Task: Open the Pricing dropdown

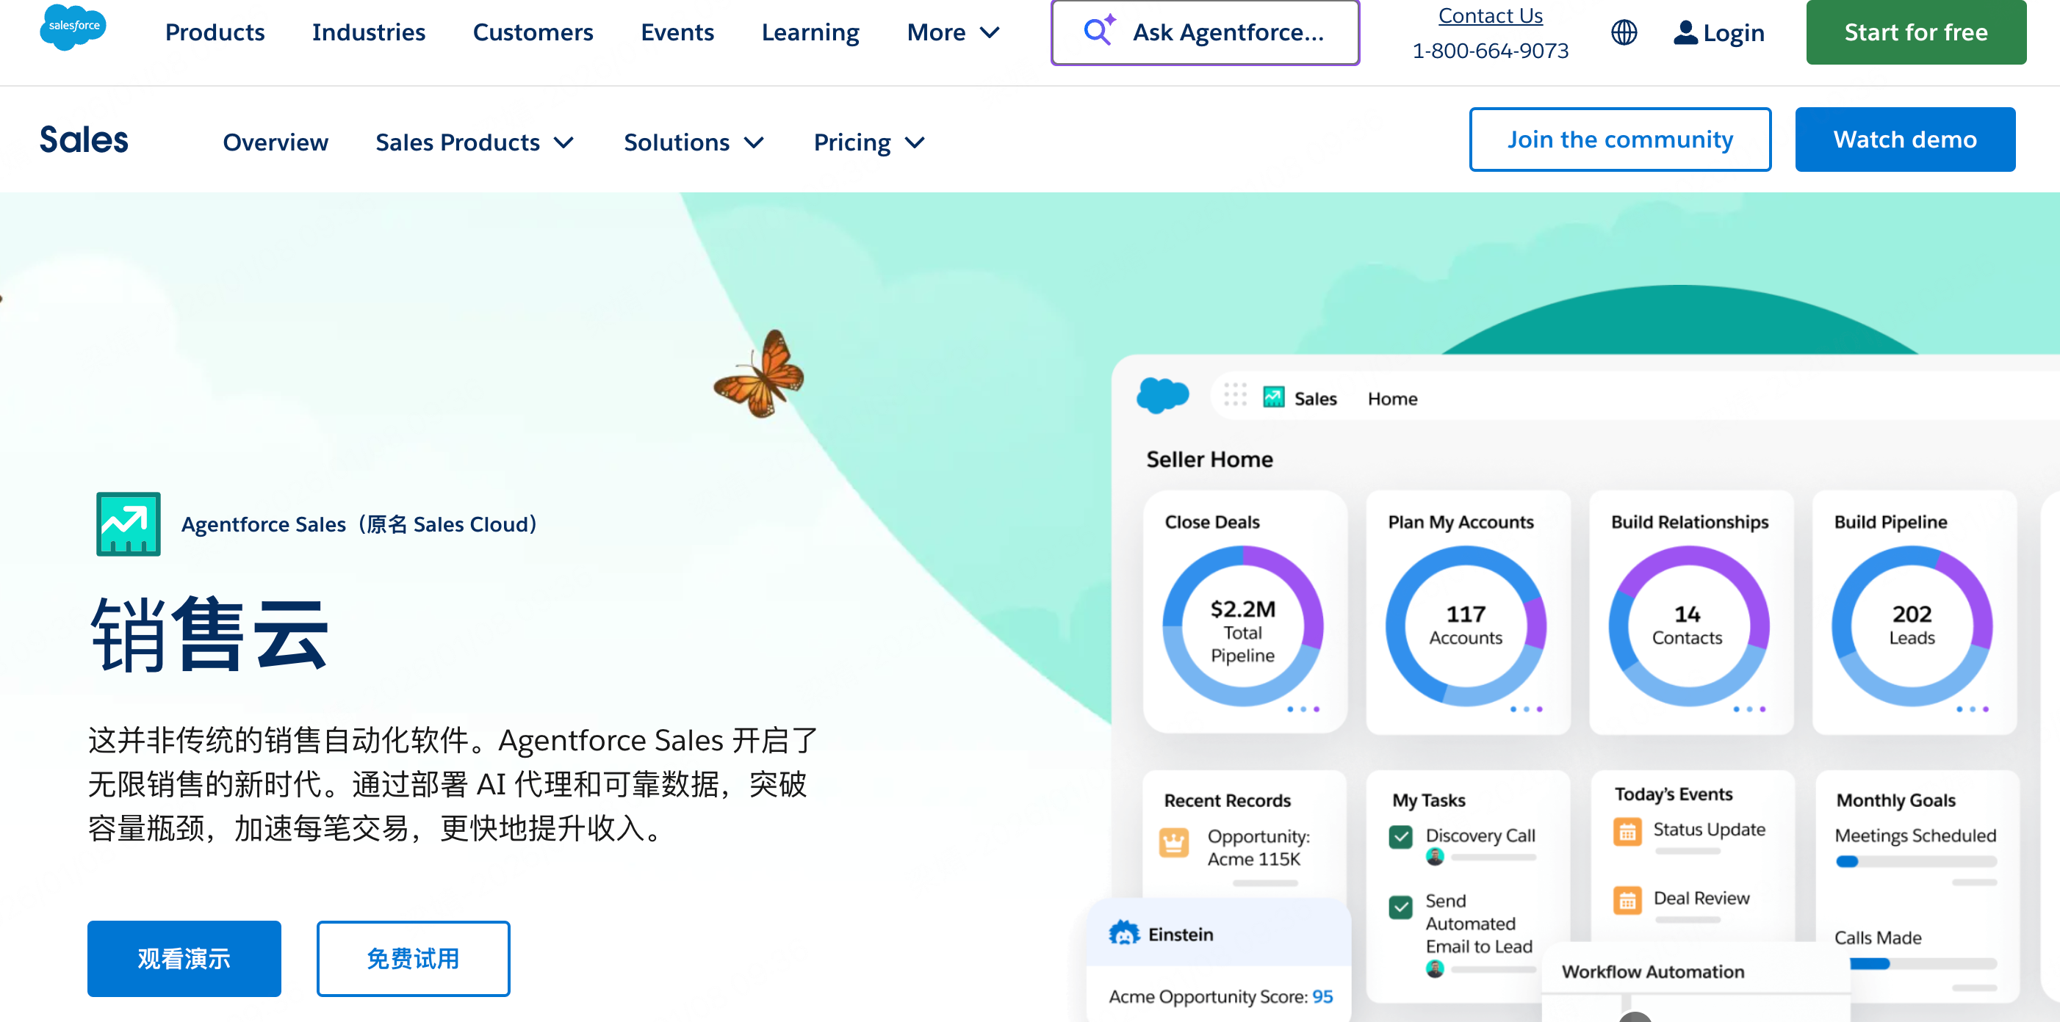Action: 868,142
